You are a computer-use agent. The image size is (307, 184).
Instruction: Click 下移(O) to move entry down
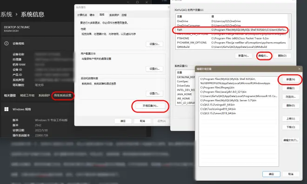(x=291, y=127)
